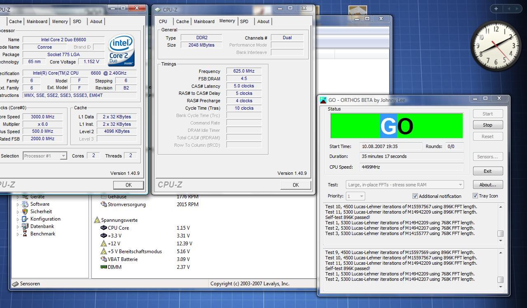This screenshot has height=308, width=527.
Task: Click the analog clock gadget
Action: coord(496,47)
